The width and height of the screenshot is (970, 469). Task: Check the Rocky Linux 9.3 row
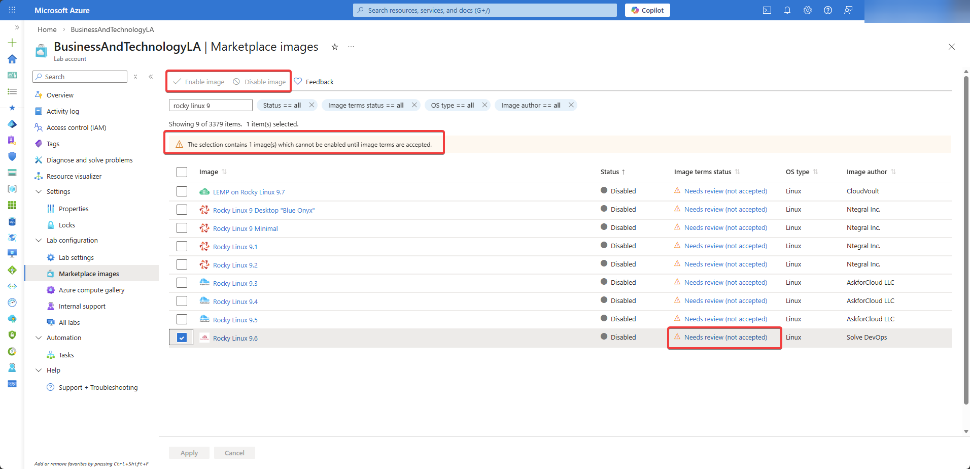pos(182,283)
